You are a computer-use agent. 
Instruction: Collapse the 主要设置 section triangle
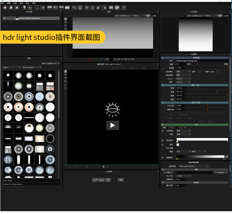(162, 58)
